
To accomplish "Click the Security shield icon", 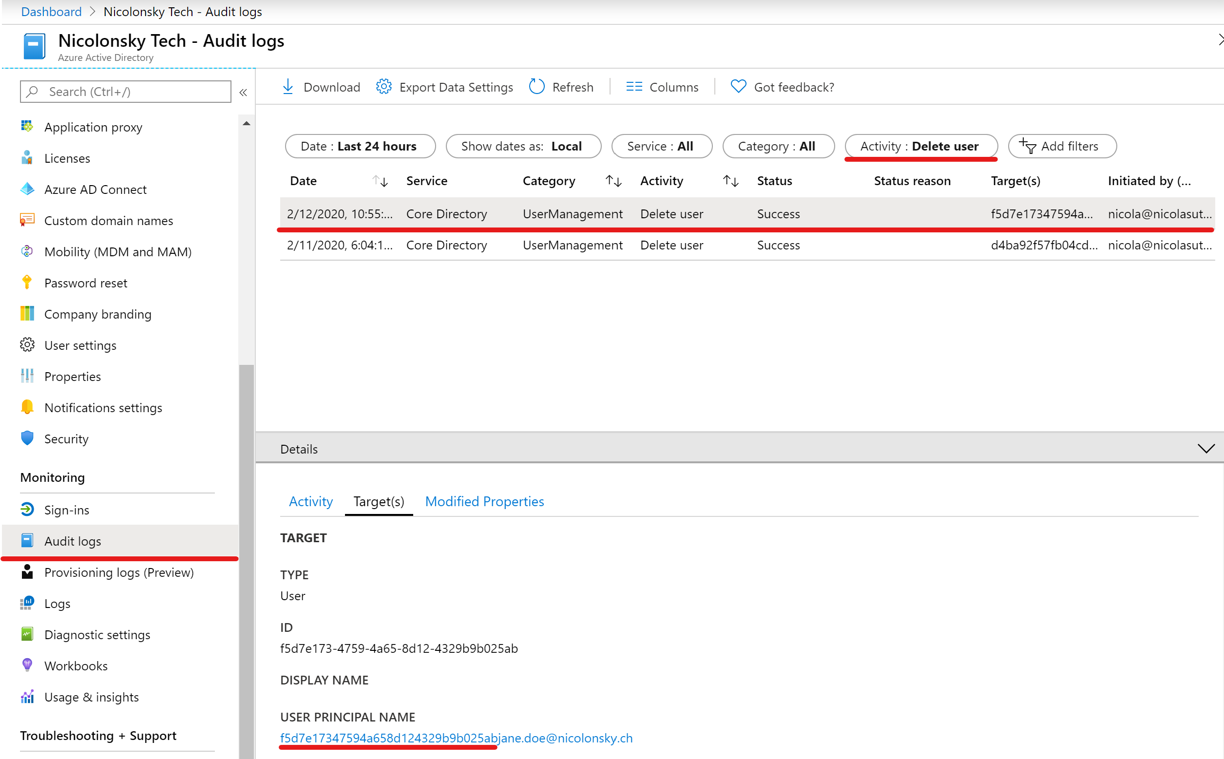I will point(27,438).
